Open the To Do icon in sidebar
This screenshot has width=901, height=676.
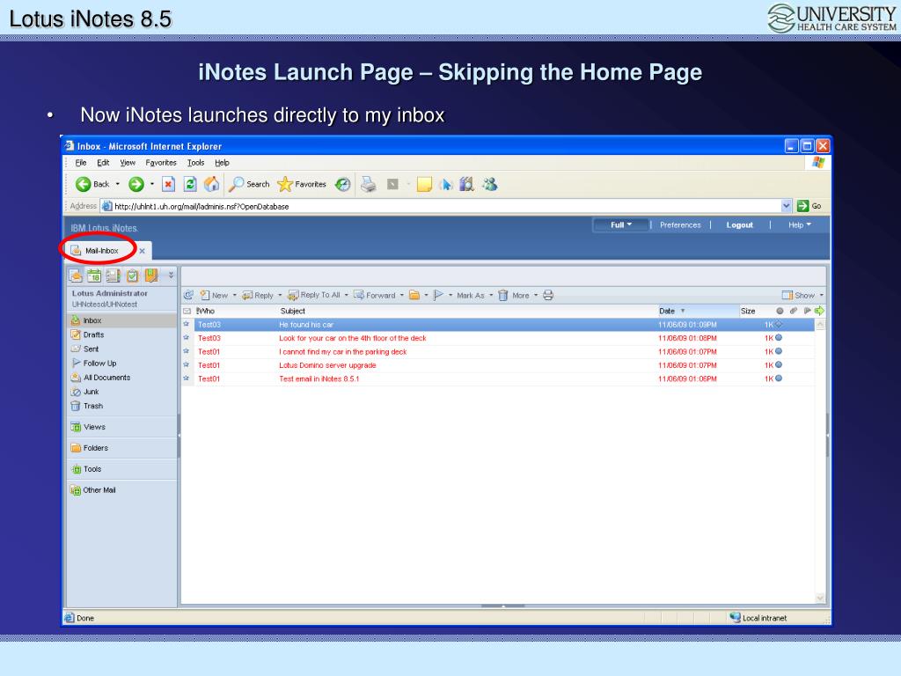[x=132, y=276]
